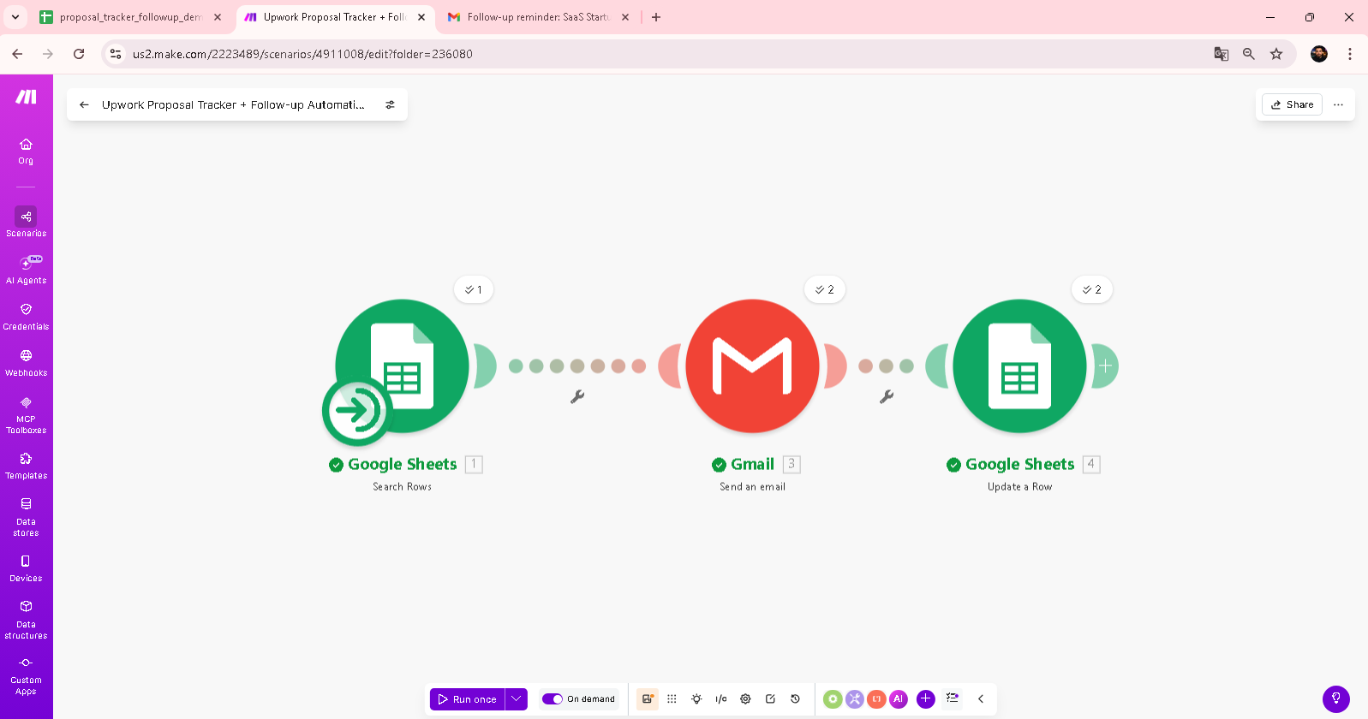Click the magenta AI tools icon
The height and width of the screenshot is (719, 1368).
click(x=898, y=698)
